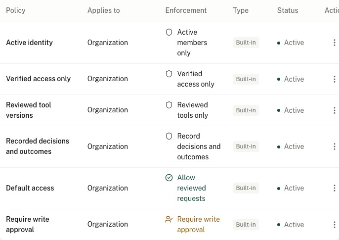This screenshot has height=240, width=339.
Task: Click Built-in badge in Default access row
Action: pyautogui.click(x=246, y=188)
